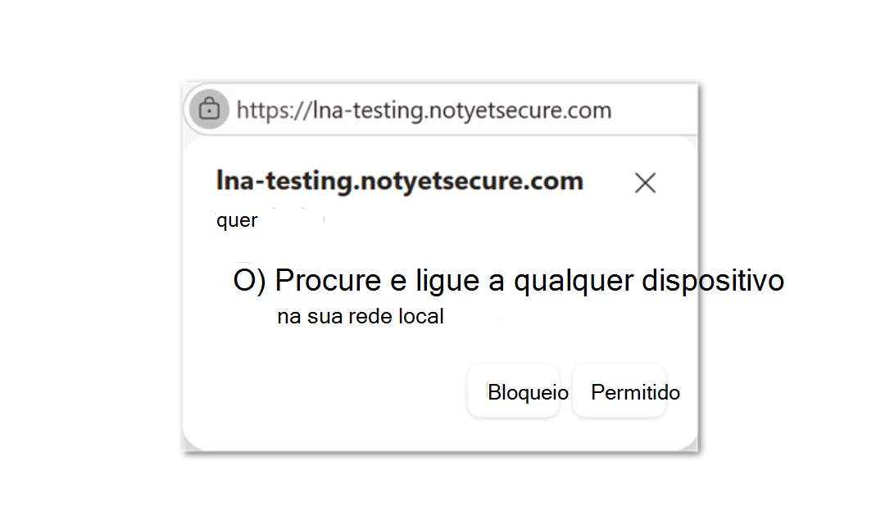Click the text na sua rede local
The width and height of the screenshot is (885, 524).
pos(361,316)
